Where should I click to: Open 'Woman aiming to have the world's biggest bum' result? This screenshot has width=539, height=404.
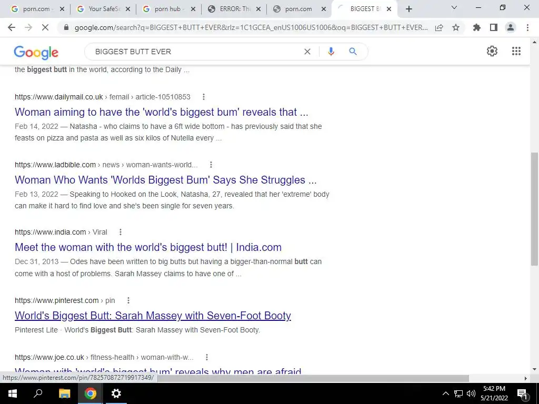(x=161, y=112)
